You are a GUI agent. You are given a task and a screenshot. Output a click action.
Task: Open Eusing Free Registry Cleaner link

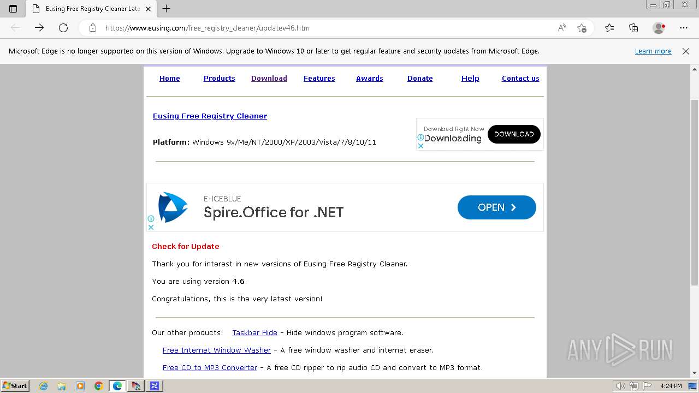210,116
